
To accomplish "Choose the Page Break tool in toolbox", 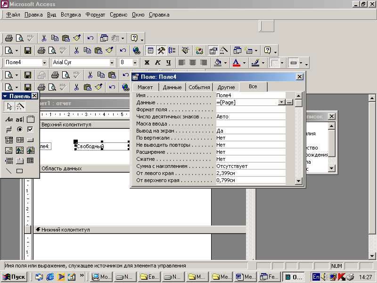I will coord(9,161).
